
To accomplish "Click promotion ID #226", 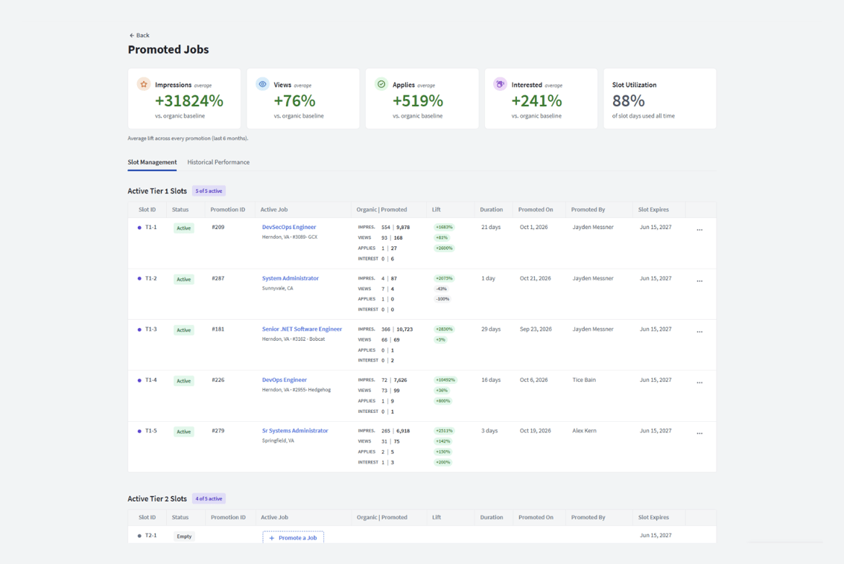I will 218,380.
